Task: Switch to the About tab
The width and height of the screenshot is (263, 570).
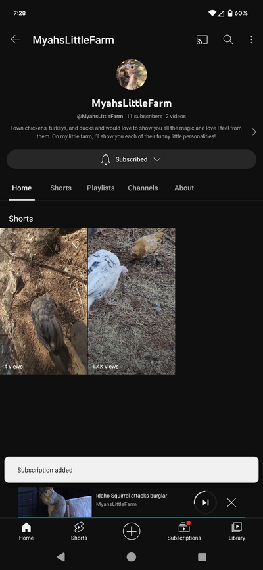Action: [x=184, y=188]
